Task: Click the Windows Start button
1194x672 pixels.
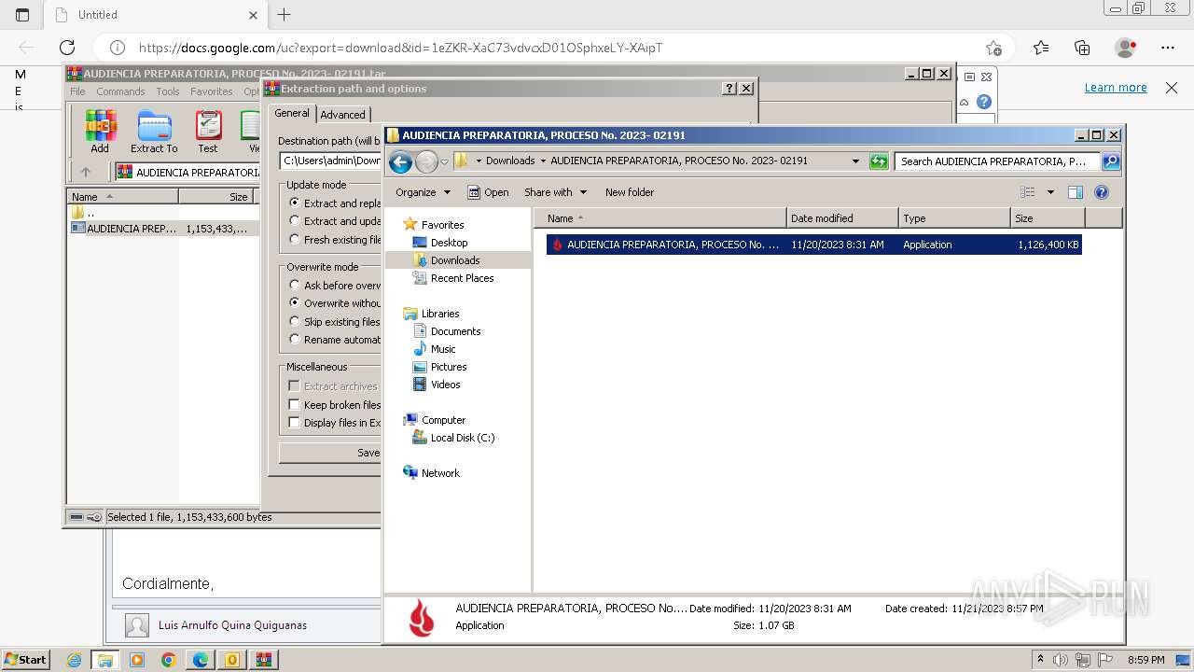Action: [x=25, y=660]
